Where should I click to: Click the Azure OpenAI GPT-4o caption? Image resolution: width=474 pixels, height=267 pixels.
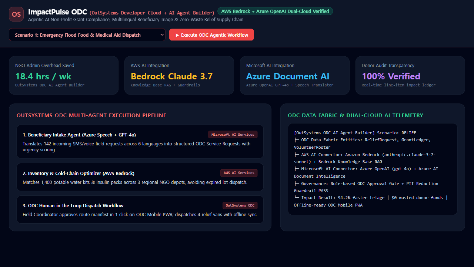[290, 85]
